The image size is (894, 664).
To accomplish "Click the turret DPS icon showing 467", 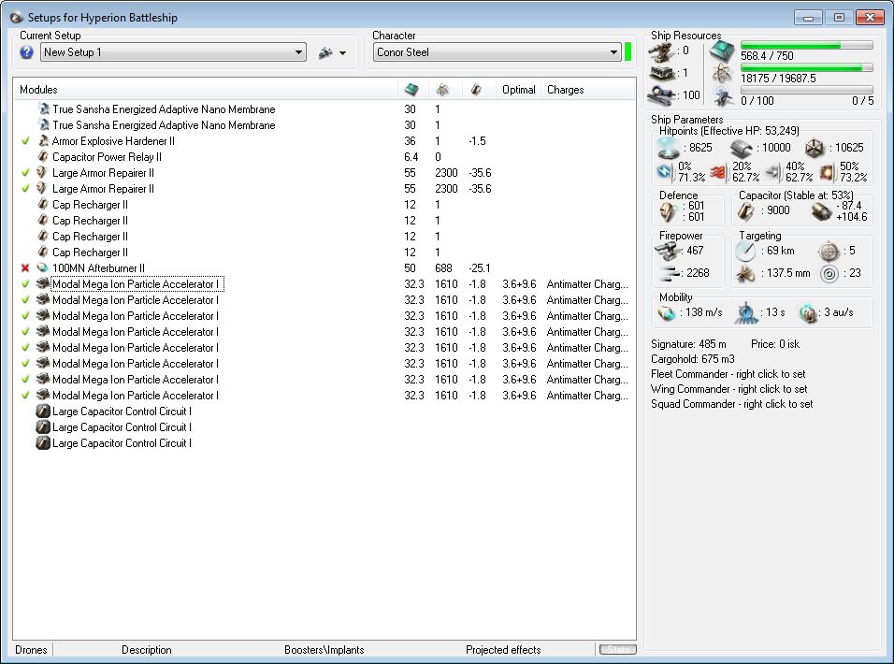I will [667, 252].
